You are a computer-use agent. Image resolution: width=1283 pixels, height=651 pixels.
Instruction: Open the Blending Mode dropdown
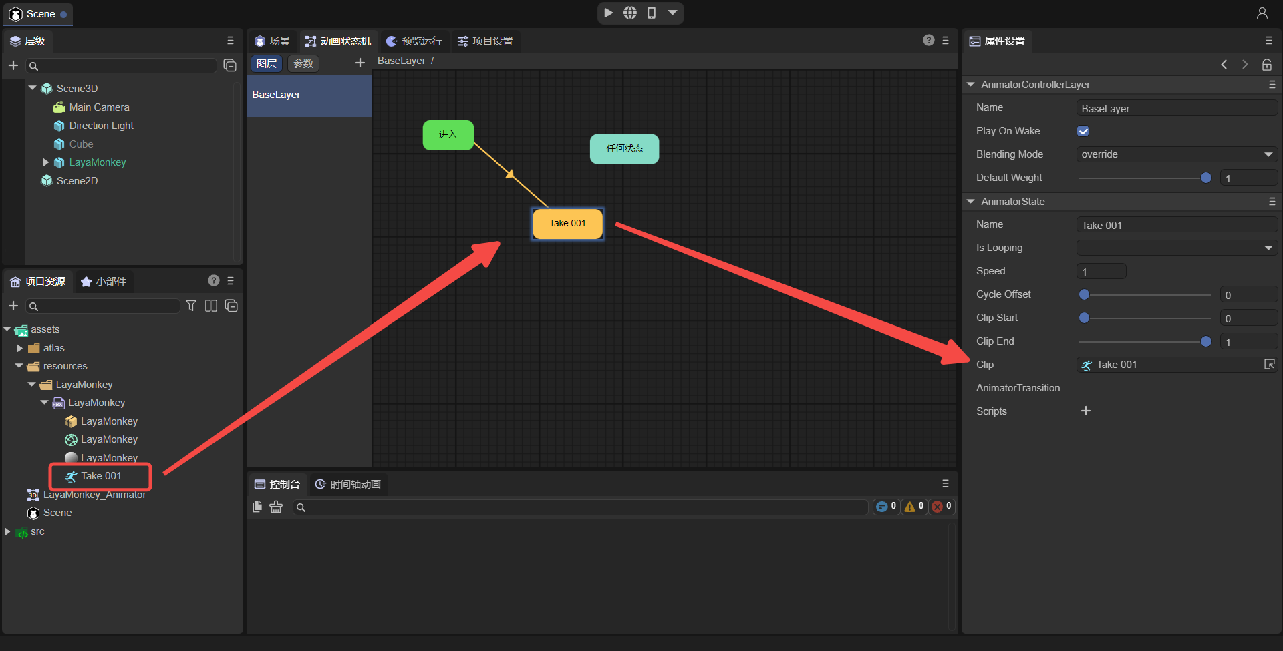pyautogui.click(x=1176, y=154)
